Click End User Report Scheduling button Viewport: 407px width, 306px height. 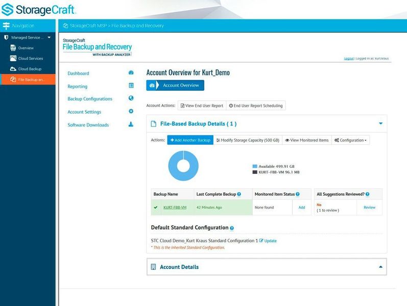pos(256,106)
